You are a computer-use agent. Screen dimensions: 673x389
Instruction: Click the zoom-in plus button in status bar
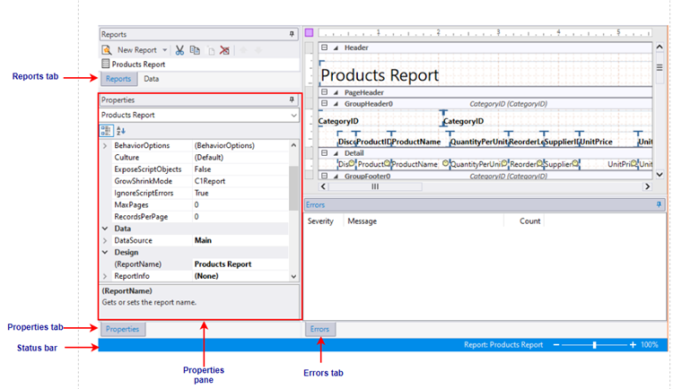[x=633, y=345]
